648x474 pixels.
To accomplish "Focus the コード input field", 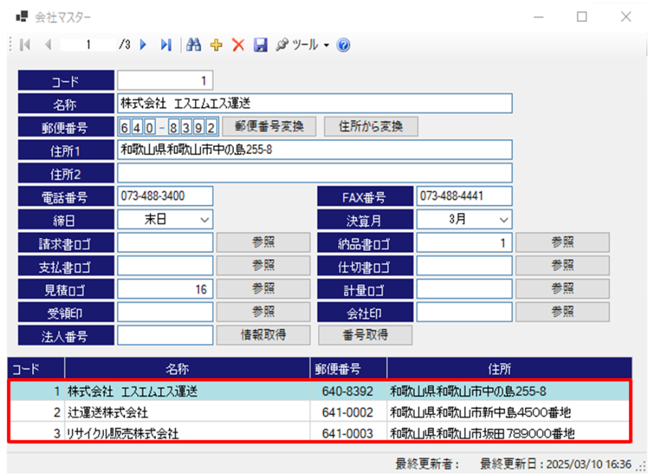I will [166, 80].
